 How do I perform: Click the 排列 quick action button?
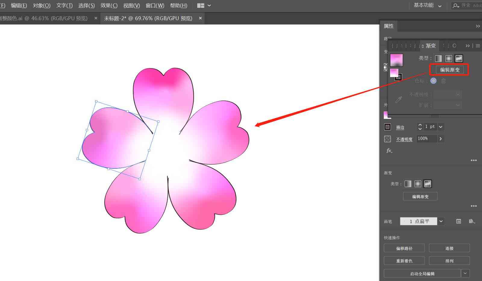[x=449, y=261]
